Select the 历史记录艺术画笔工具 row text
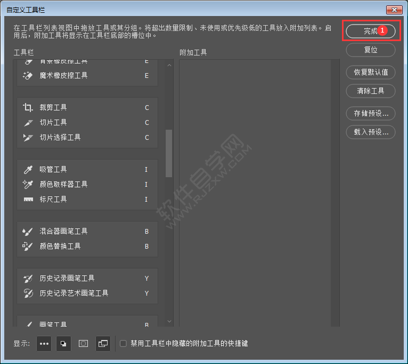The image size is (408, 364). pyautogui.click(x=74, y=294)
